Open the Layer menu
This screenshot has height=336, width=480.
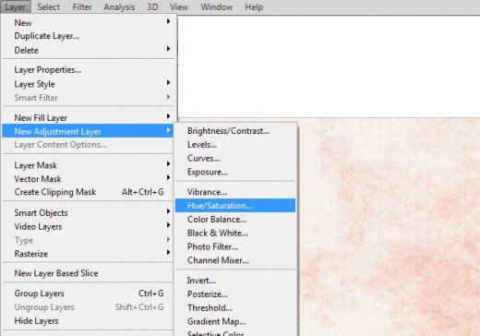(x=16, y=6)
